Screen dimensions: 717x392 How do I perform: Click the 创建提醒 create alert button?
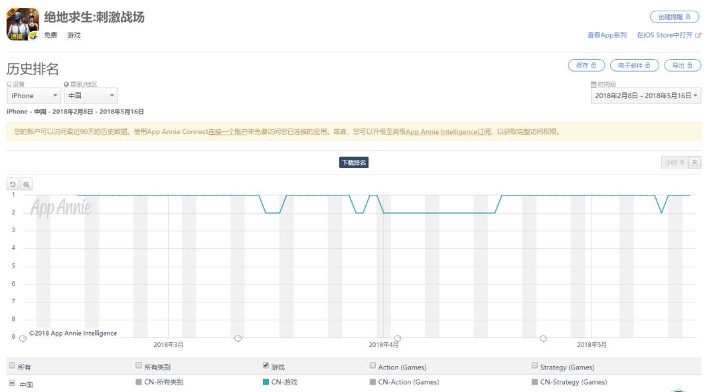675,17
